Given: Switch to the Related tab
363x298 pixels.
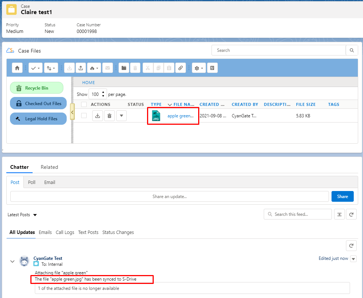Looking at the screenshot, I should click(x=49, y=167).
